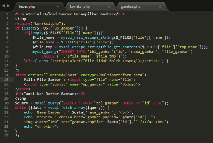Screen dimensions: 213x143
Task: Click 'Pilih File Gambar' text on line 15
Action: [42, 80]
